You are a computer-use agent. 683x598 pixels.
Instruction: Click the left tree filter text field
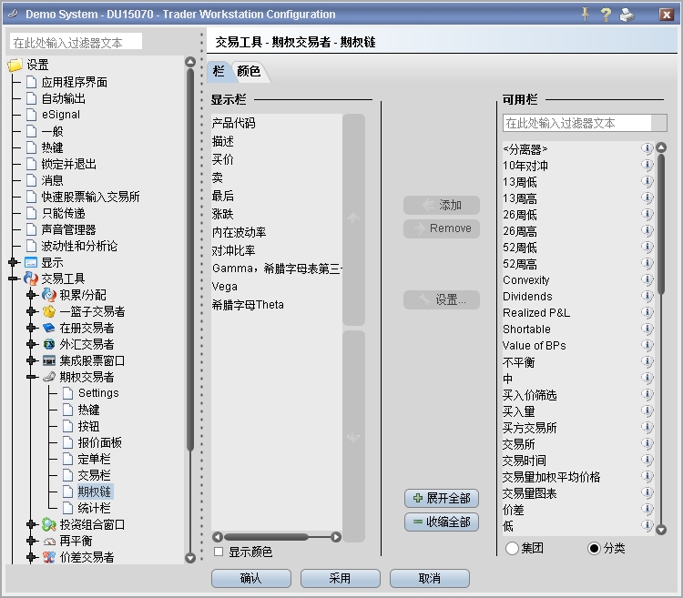(76, 42)
